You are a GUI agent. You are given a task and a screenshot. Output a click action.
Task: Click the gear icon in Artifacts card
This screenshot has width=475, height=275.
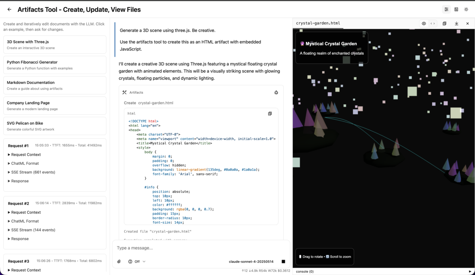click(x=276, y=92)
